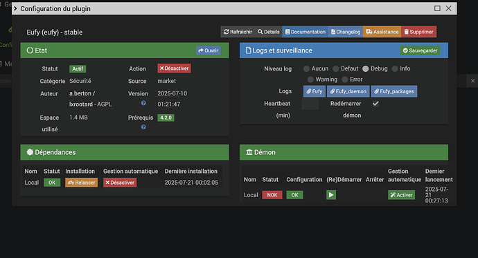Image resolution: width=478 pixels, height=258 pixels.
Task: Relancer the dependencies installation
Action: click(x=81, y=183)
